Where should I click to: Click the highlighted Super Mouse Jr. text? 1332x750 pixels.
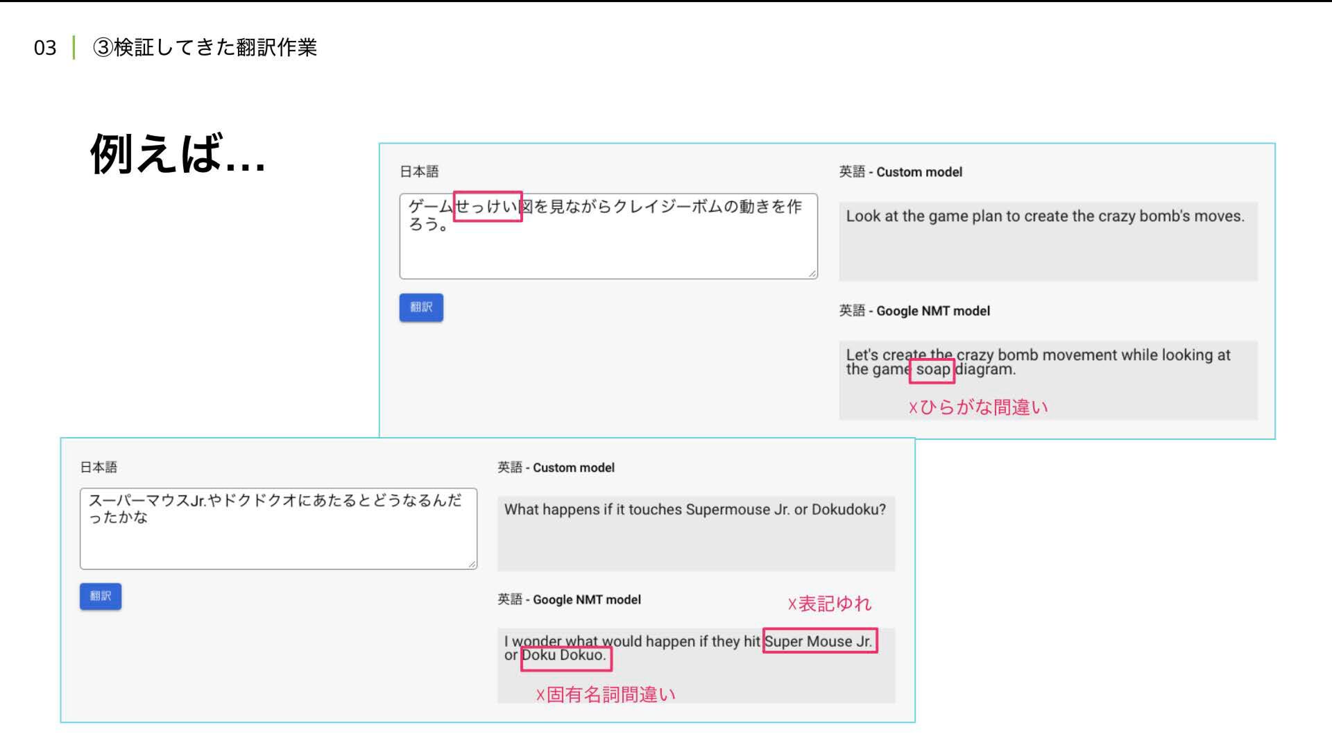[x=819, y=641]
